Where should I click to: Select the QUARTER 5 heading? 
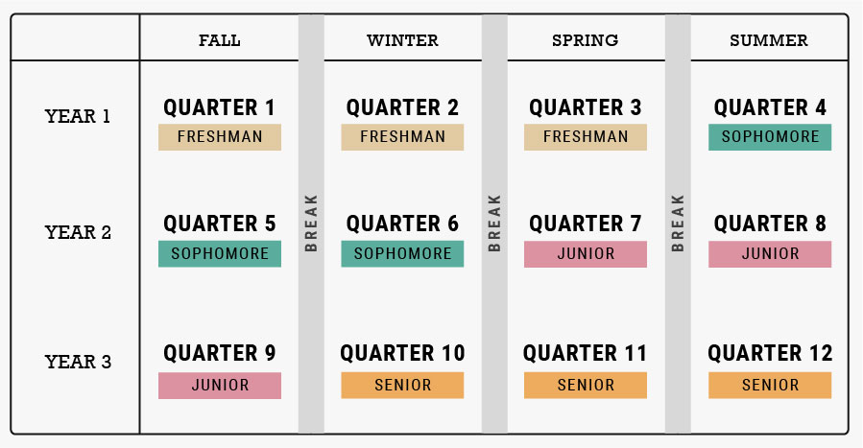click(220, 224)
